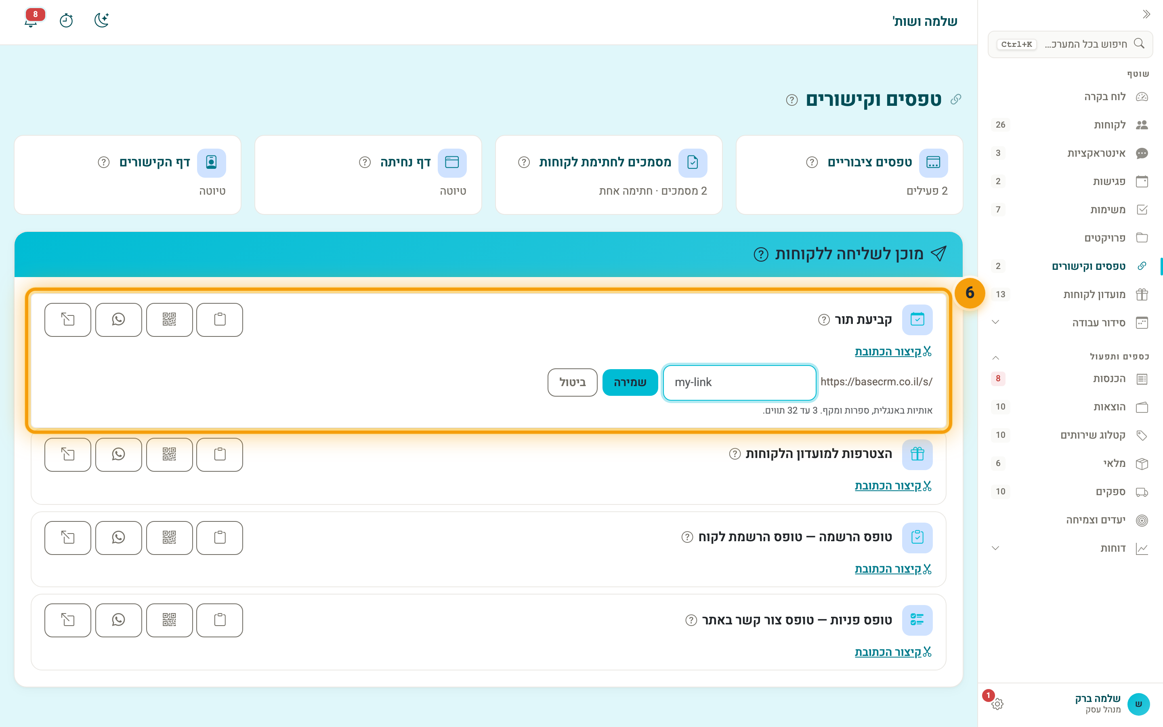The image size is (1163, 727).
Task: Show QR code for טופס הרשמה
Action: (169, 538)
